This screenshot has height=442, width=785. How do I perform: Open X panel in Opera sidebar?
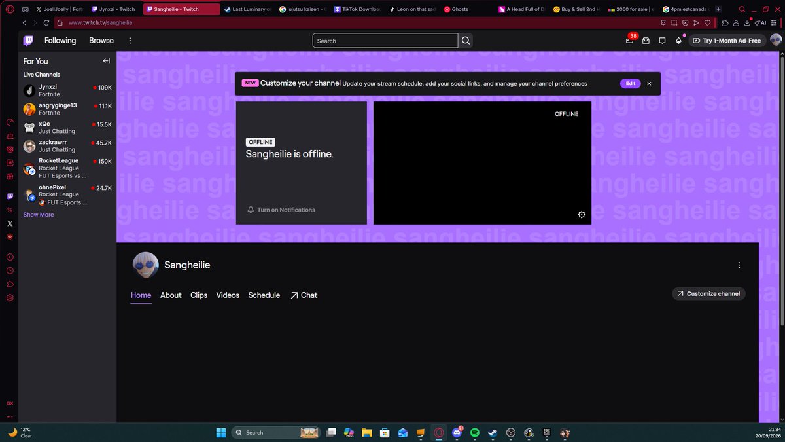(10, 223)
